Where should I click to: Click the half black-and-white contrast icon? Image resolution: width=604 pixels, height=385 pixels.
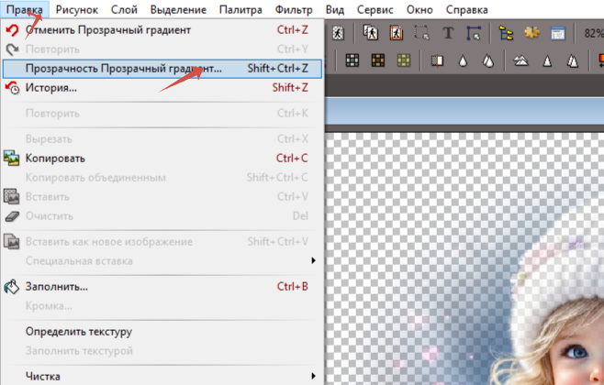click(437, 61)
